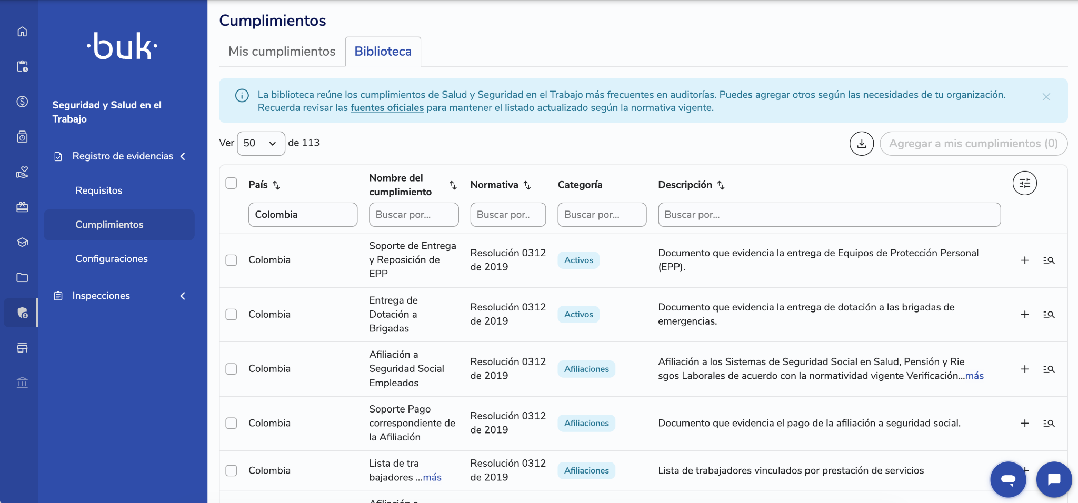Focus the Nombre del cumplimiento search field
This screenshot has height=503, width=1078.
[x=414, y=215]
